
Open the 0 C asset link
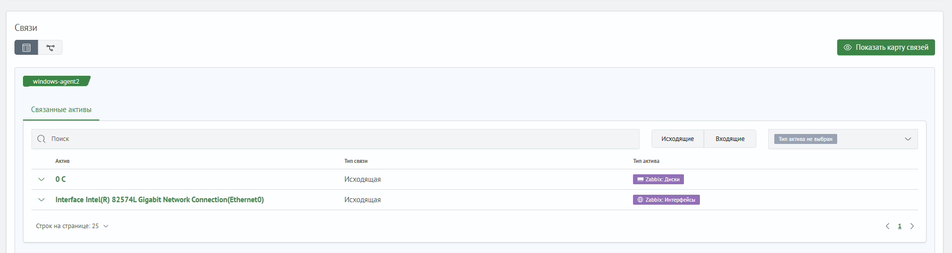pos(60,179)
